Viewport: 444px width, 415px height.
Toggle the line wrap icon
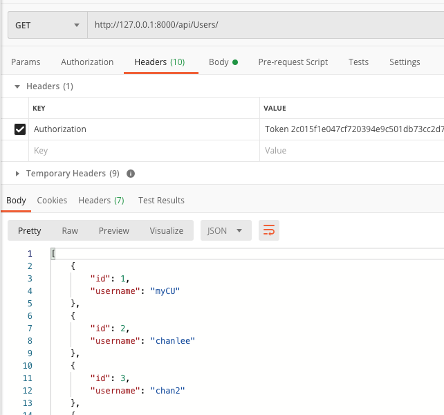[x=269, y=230]
